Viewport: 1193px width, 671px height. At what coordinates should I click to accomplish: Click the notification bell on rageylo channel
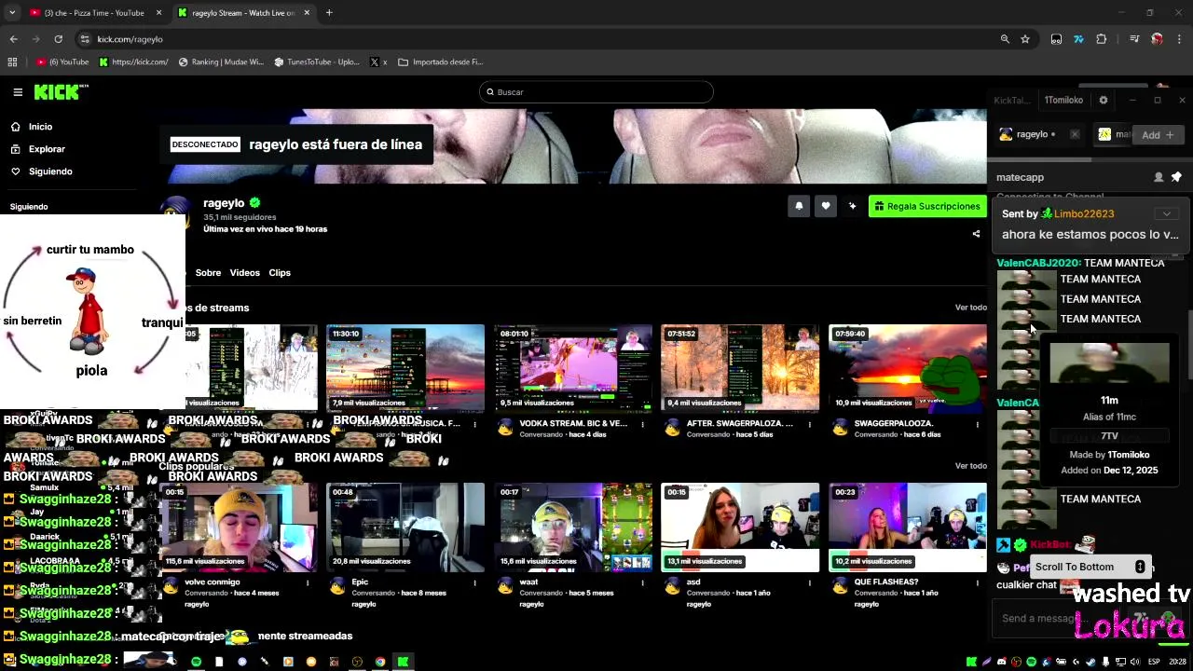tap(799, 206)
